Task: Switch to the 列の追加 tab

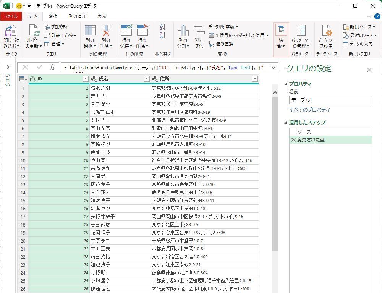Action: pos(78,16)
